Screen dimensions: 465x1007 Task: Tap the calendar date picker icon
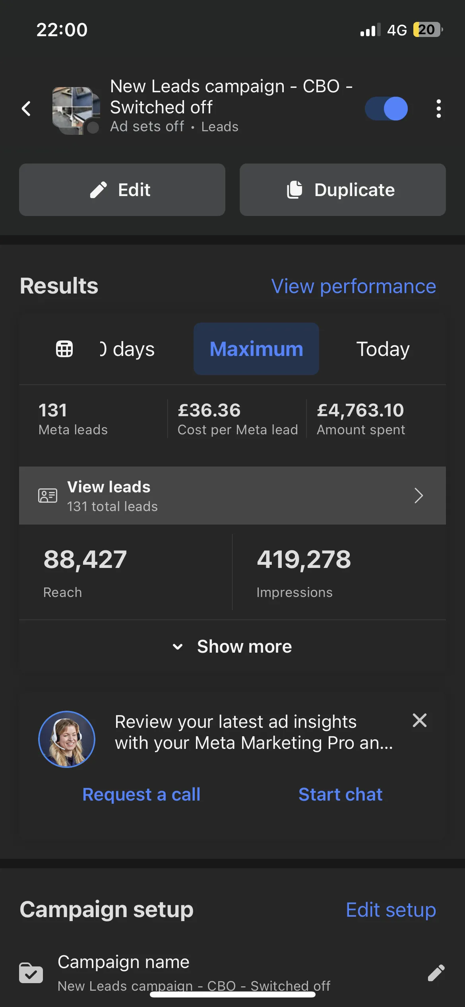64,349
